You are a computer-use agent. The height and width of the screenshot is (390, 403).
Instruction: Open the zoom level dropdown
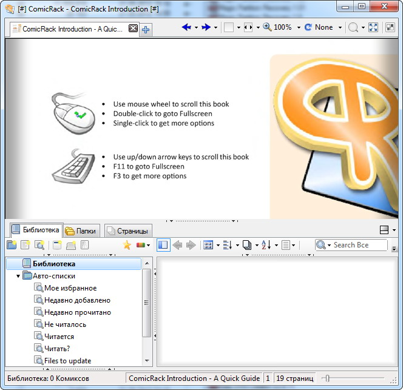click(x=299, y=27)
